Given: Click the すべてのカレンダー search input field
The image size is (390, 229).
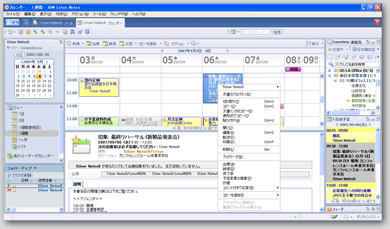Looking at the screenshot, I should point(255,32).
